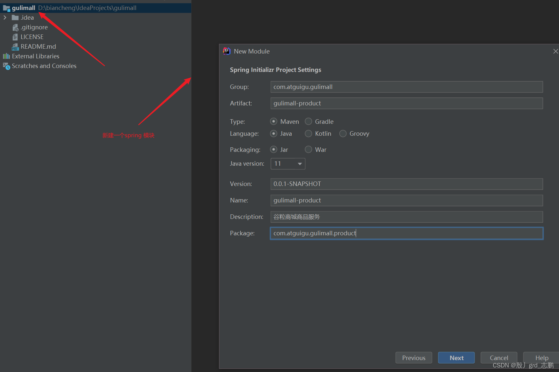Click the Description input field
The width and height of the screenshot is (559, 372).
[406, 217]
